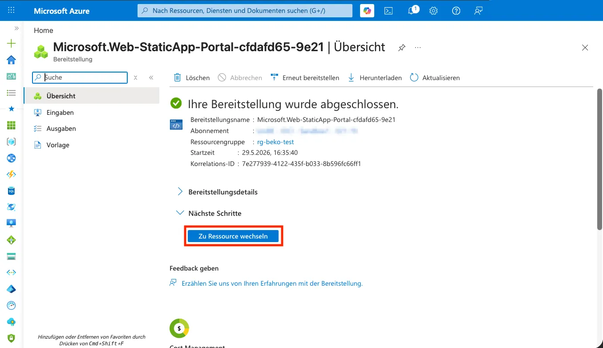
Task: Open Advisor cloud icon in sidebar
Action: (12, 322)
